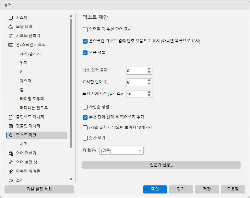Image resolution: width=250 pixels, height=198 pixels.
Task: Click the 모양 테마 paint bucket icon
Action: (x=11, y=27)
